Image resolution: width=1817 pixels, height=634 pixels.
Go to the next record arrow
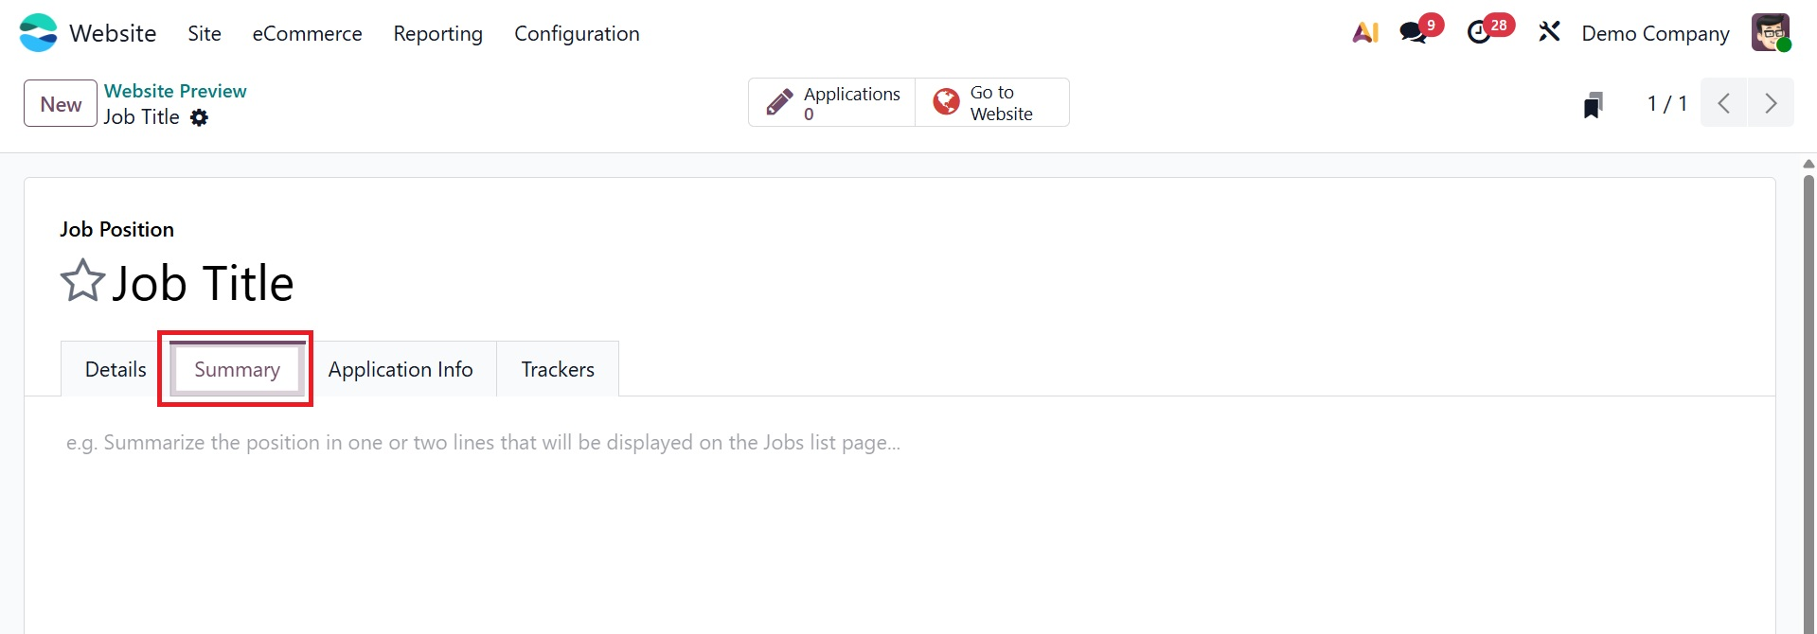pyautogui.click(x=1771, y=103)
